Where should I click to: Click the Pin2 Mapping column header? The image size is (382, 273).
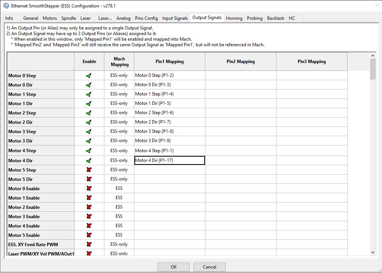241,62
